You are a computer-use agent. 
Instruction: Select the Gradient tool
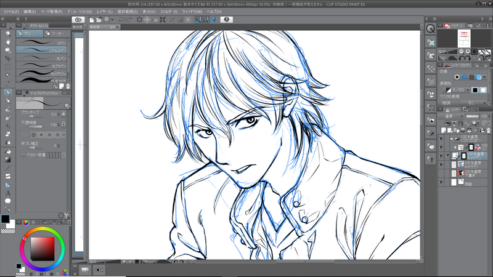coord(8,159)
